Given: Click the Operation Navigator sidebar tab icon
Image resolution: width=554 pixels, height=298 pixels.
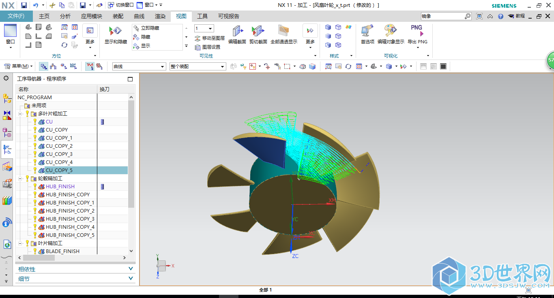Looking at the screenshot, I should coord(7,149).
